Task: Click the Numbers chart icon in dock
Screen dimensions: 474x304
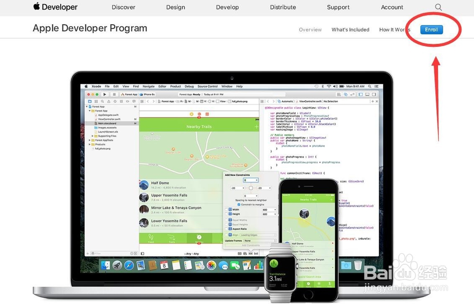Action: [258, 265]
